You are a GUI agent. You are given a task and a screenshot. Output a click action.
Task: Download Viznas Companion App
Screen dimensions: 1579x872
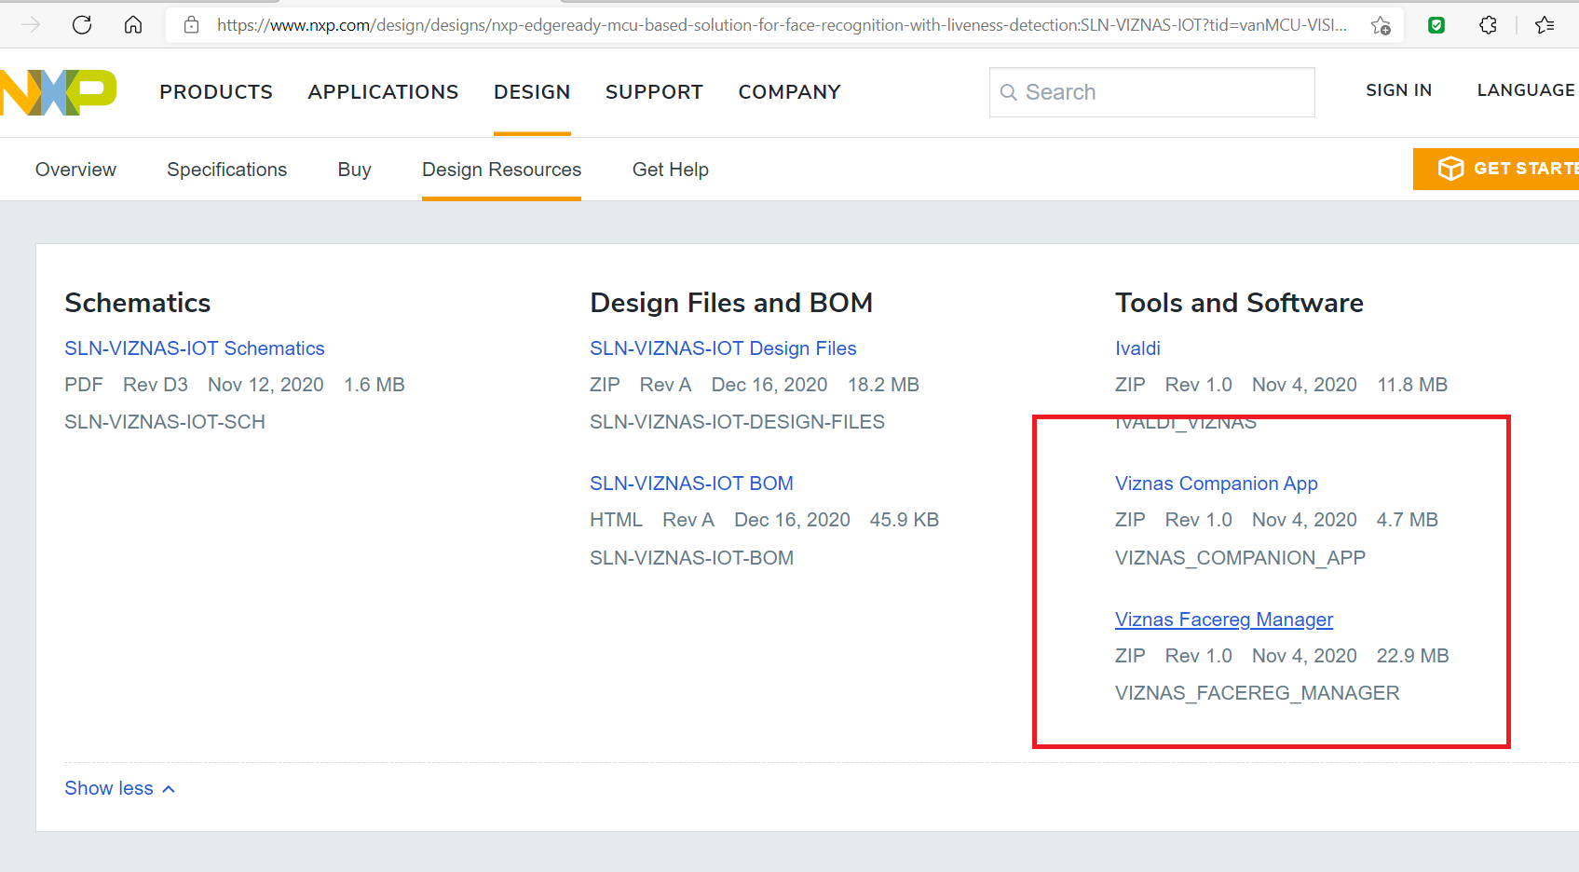[1216, 484]
